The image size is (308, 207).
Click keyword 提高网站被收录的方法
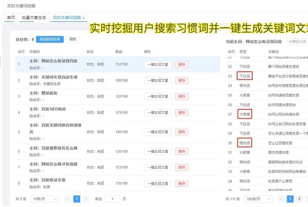point(285,162)
